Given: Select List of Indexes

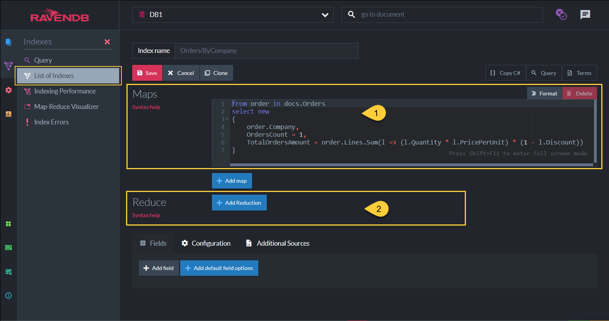Looking at the screenshot, I should coord(68,76).
